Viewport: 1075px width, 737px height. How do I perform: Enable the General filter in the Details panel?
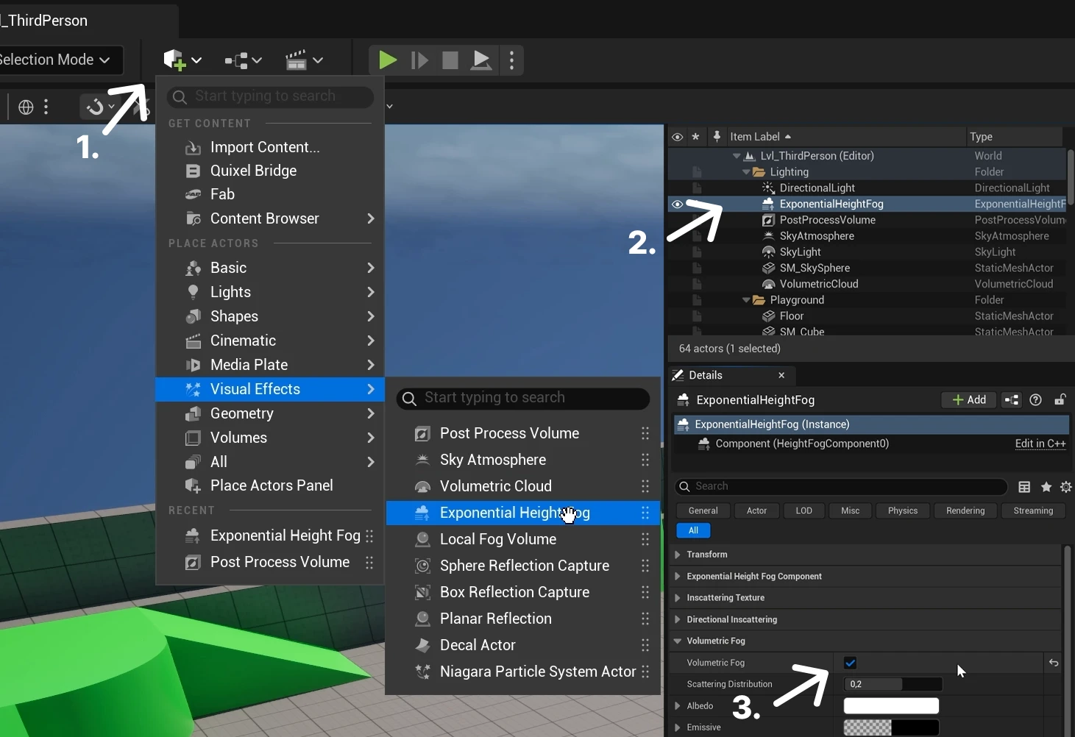click(x=703, y=510)
